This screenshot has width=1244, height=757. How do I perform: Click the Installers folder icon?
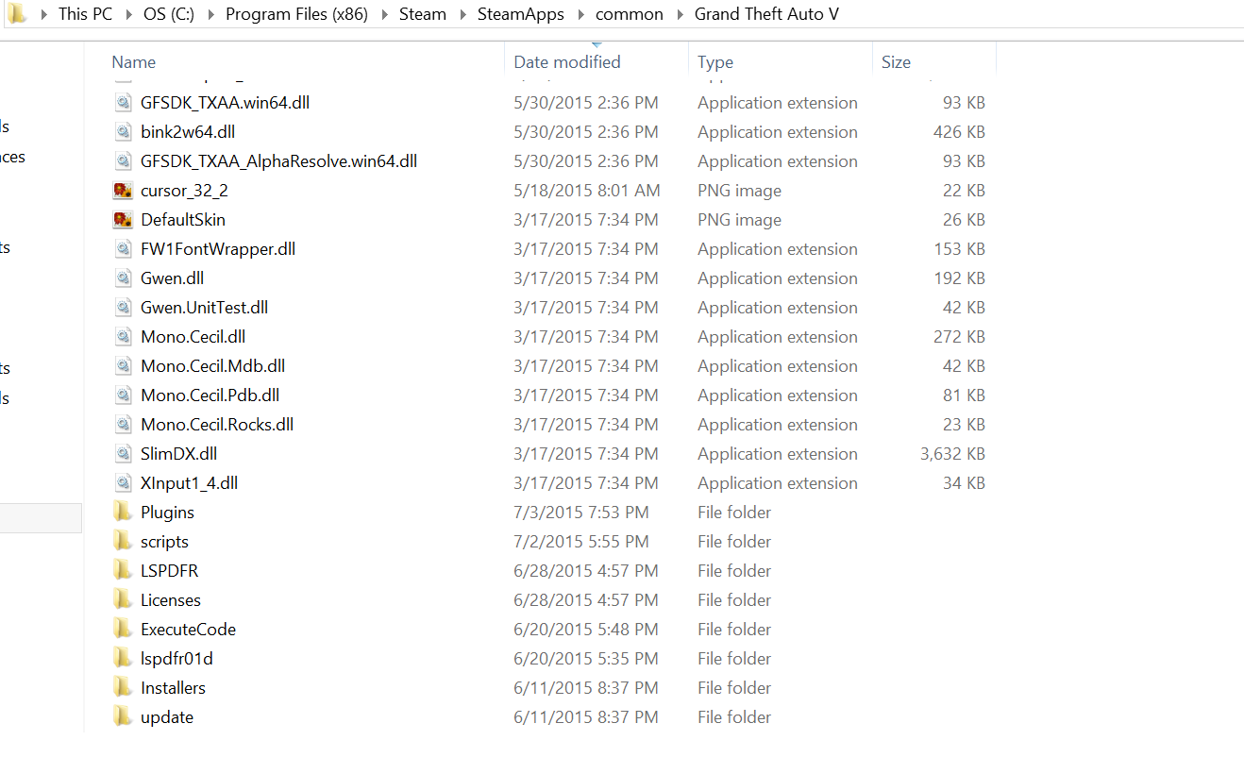(123, 688)
